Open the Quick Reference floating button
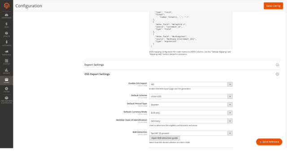 coord(269,142)
